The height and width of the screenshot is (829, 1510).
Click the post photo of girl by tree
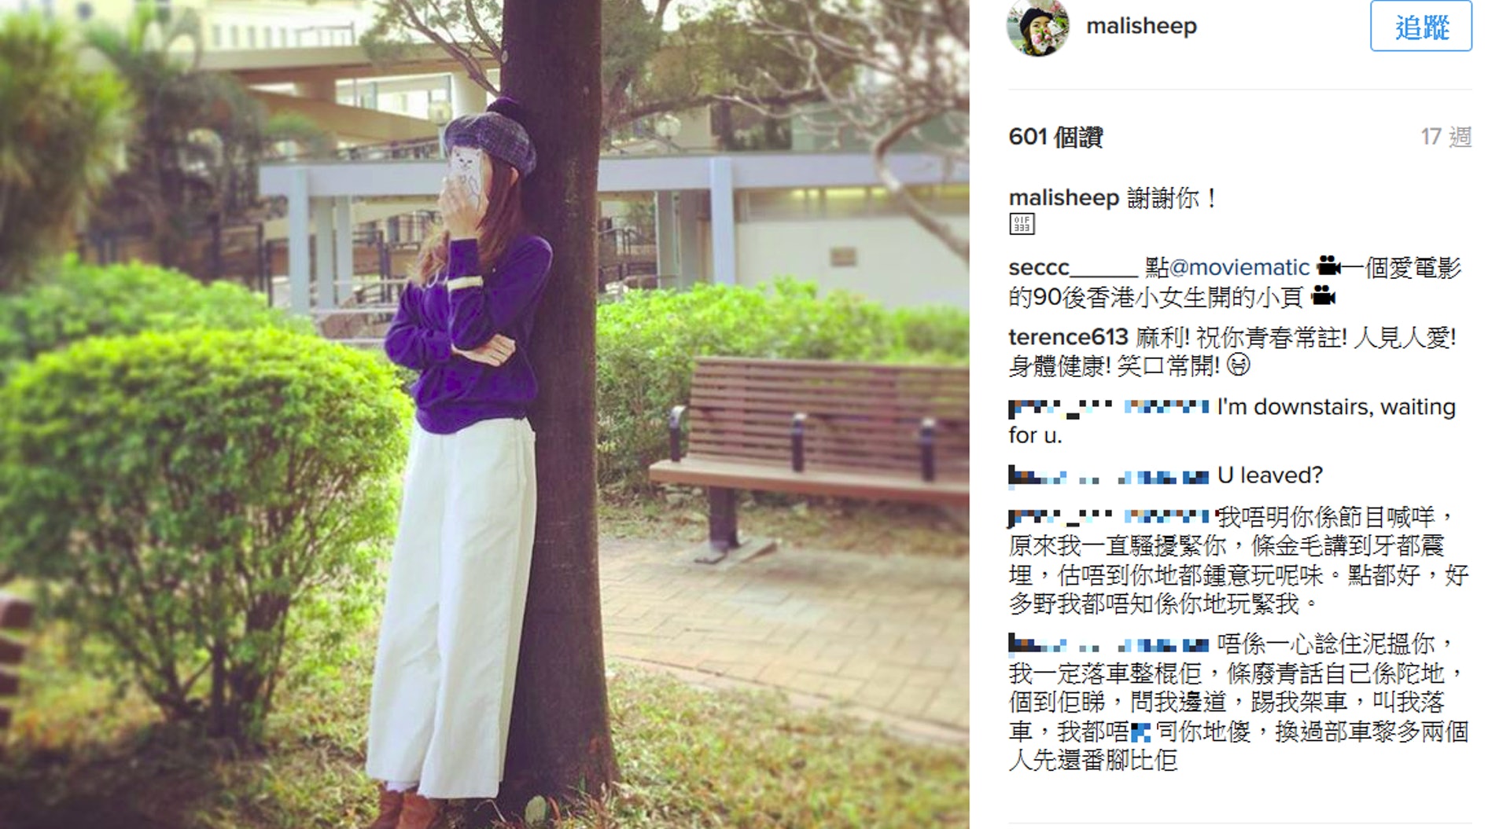point(484,414)
